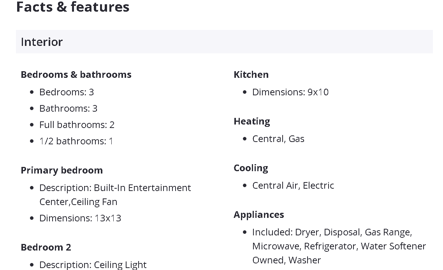443x270 pixels.
Task: Select the Built-In Entertainment Center description text
Action: [115, 195]
